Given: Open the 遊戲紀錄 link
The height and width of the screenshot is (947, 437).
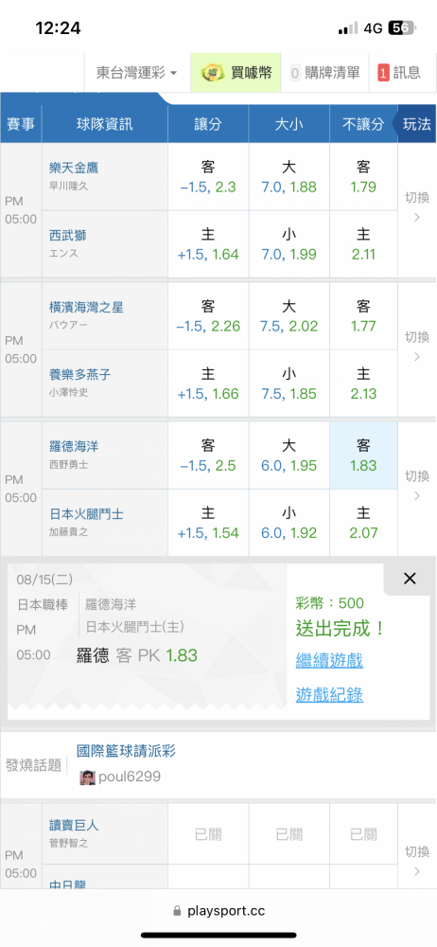Looking at the screenshot, I should click(x=329, y=695).
